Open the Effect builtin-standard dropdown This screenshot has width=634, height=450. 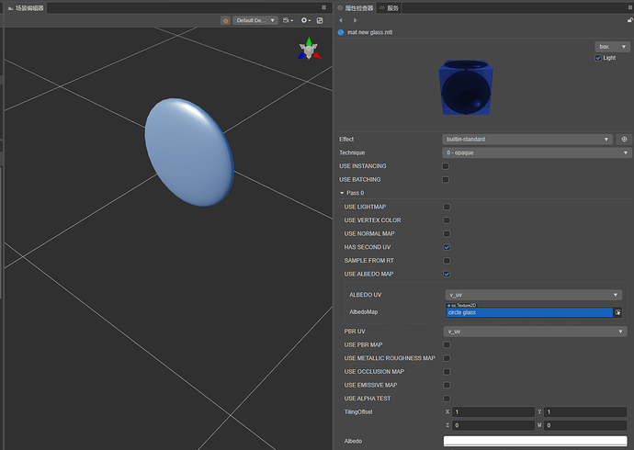[x=527, y=140]
